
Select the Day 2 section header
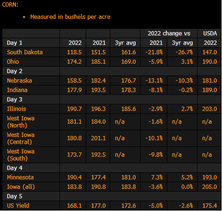coord(15,71)
